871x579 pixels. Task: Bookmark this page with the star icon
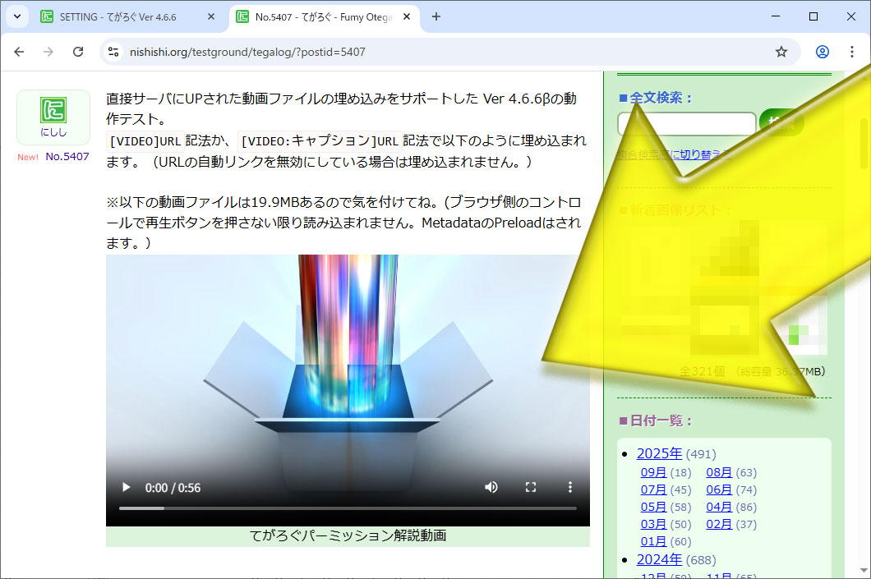(x=781, y=52)
